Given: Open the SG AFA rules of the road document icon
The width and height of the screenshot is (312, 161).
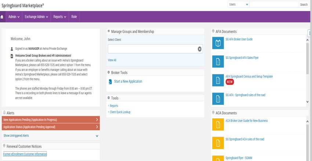Looking at the screenshot, I should (218, 99).
